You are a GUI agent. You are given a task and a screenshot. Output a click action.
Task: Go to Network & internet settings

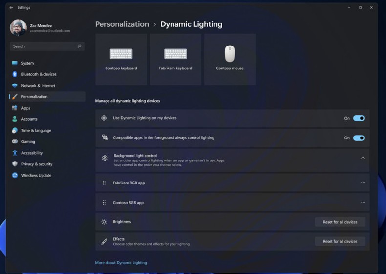pos(47,86)
